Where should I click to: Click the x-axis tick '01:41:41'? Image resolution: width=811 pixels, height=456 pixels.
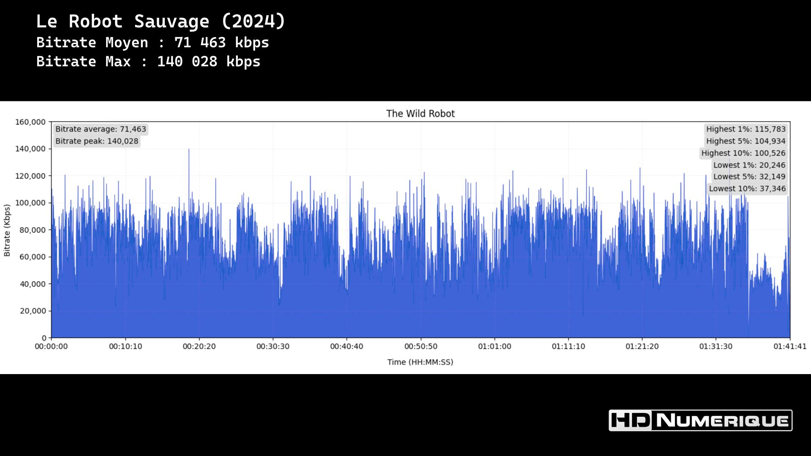[x=790, y=346]
